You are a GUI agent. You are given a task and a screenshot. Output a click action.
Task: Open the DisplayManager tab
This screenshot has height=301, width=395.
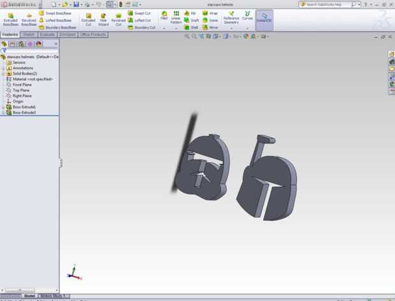tap(38, 44)
